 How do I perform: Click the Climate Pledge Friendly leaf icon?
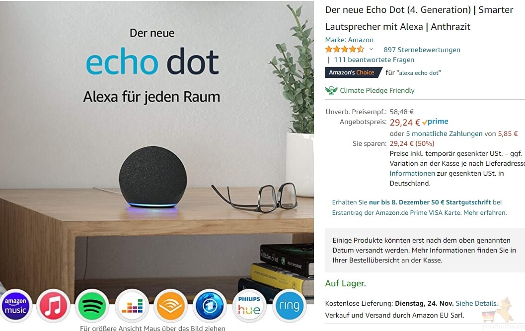pos(331,91)
